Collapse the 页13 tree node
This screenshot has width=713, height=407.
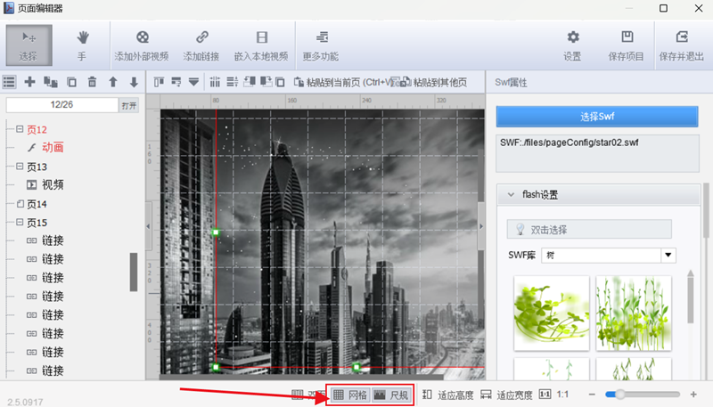pos(20,167)
